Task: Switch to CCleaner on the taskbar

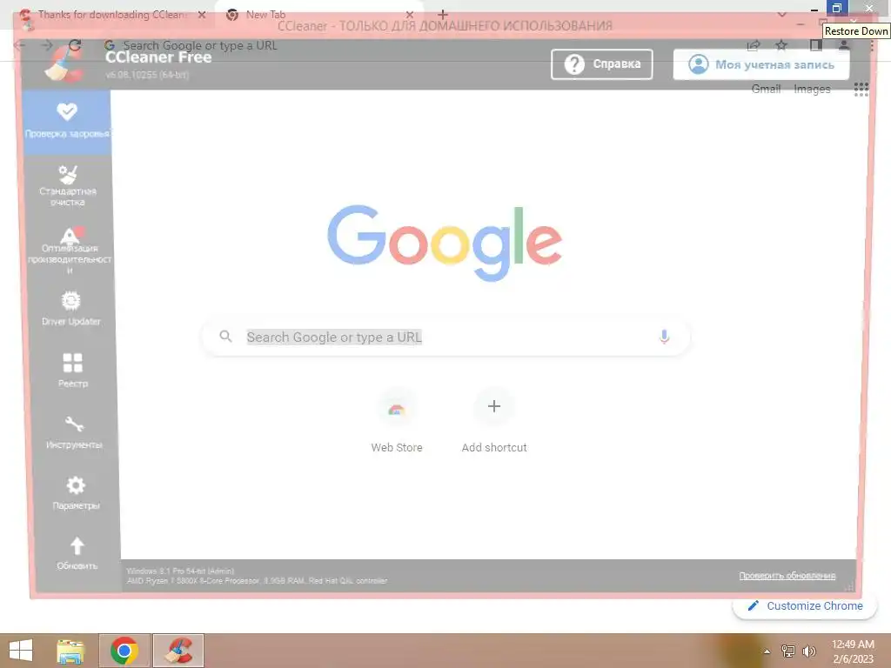Action: [x=178, y=651]
